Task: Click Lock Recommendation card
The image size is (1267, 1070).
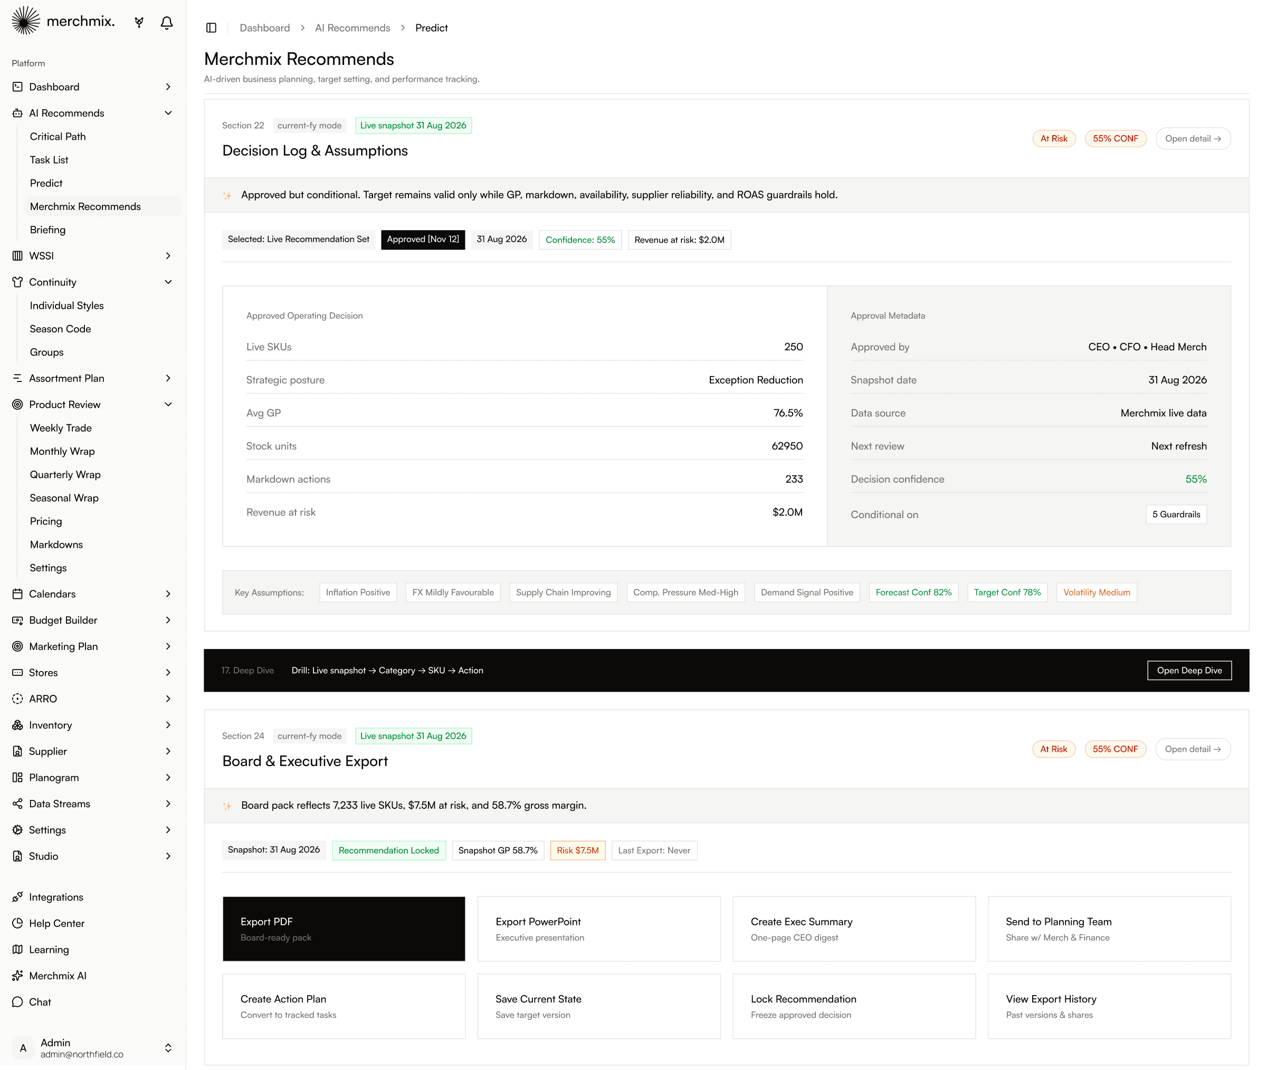Action: coord(854,1006)
